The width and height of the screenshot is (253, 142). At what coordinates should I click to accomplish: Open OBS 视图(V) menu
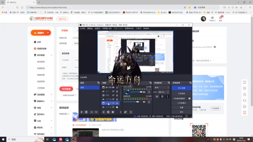tap(97, 28)
